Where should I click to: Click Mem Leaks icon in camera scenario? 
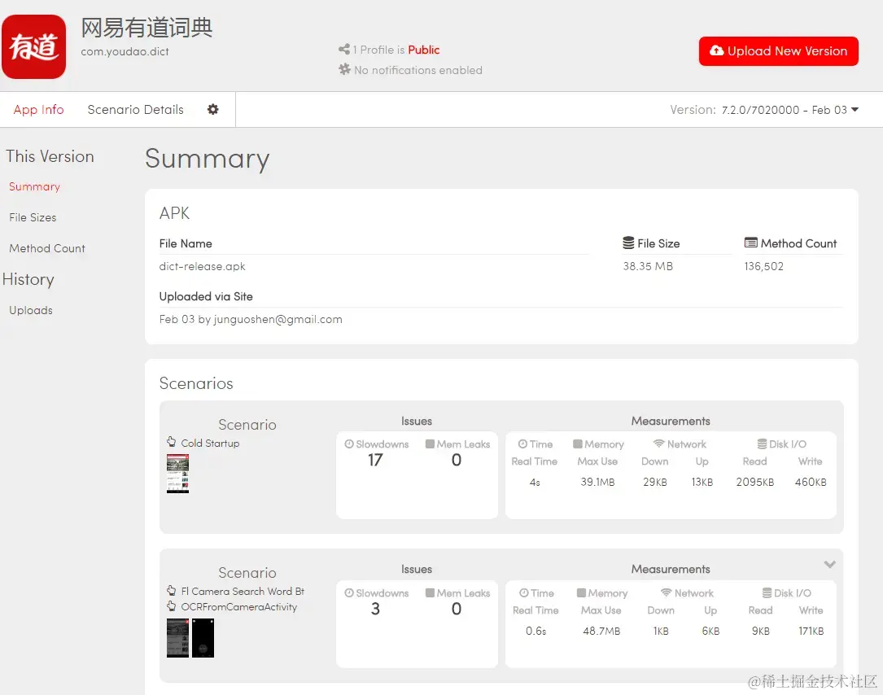pyautogui.click(x=430, y=592)
